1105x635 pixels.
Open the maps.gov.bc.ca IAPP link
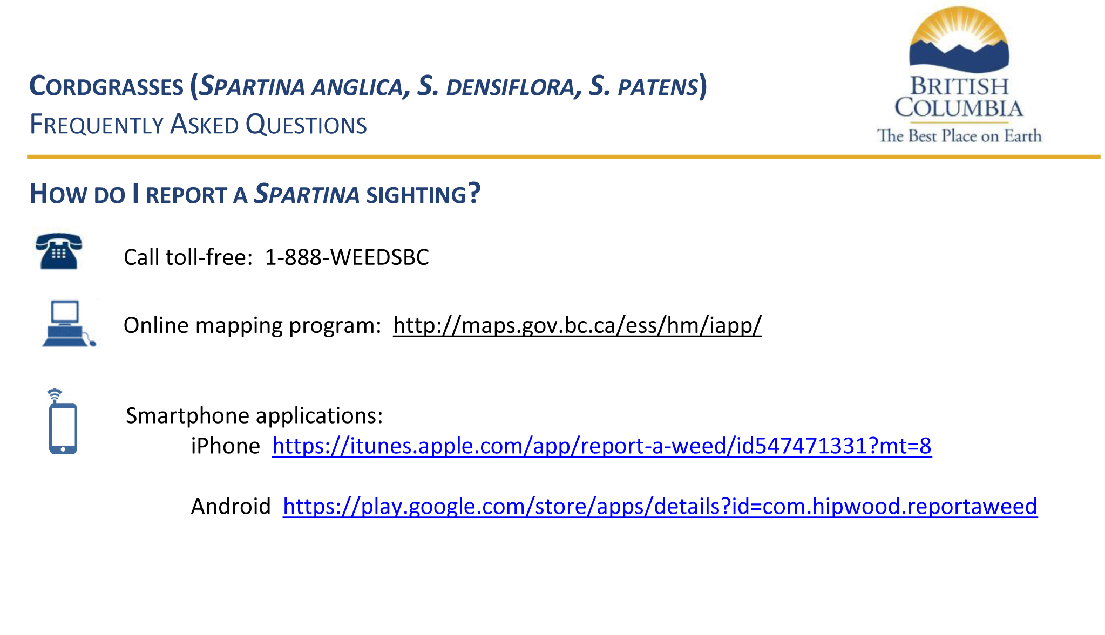577,325
